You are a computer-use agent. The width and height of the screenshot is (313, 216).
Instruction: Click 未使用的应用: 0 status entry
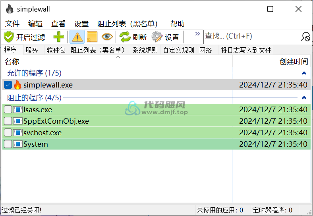pos(220,210)
